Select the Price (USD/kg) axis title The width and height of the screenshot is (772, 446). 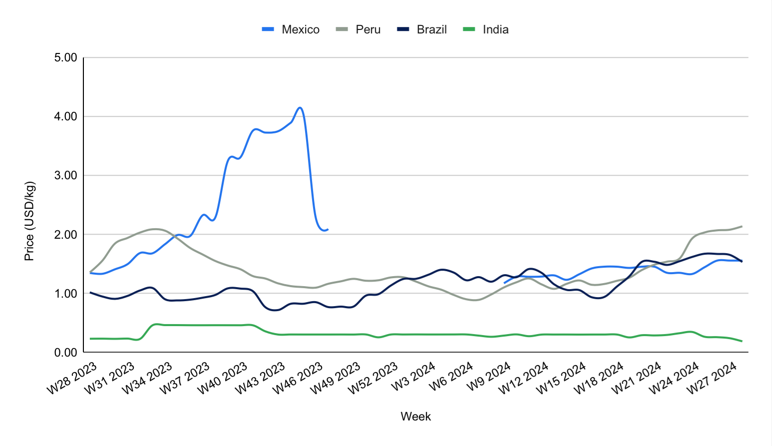(29, 221)
